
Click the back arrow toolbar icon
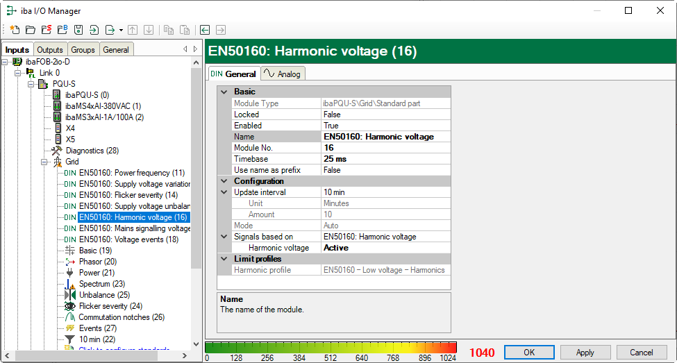[x=205, y=30]
